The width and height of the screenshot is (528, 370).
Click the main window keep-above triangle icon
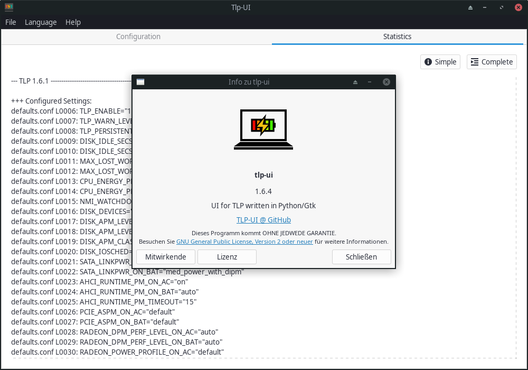[470, 7]
